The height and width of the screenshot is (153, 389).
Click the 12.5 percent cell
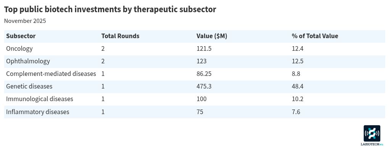pos(297,61)
